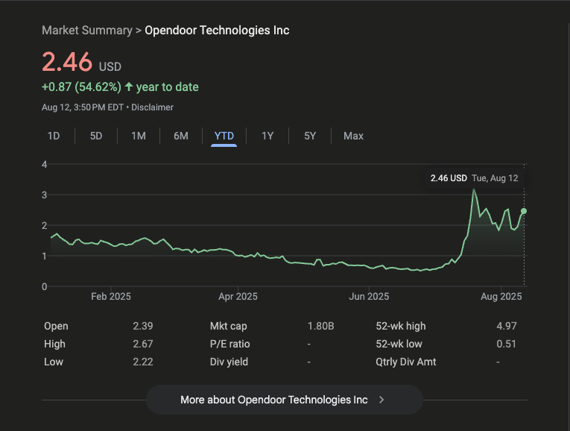
Task: Click the Opendoor Technologies Inc title
Action: point(217,31)
